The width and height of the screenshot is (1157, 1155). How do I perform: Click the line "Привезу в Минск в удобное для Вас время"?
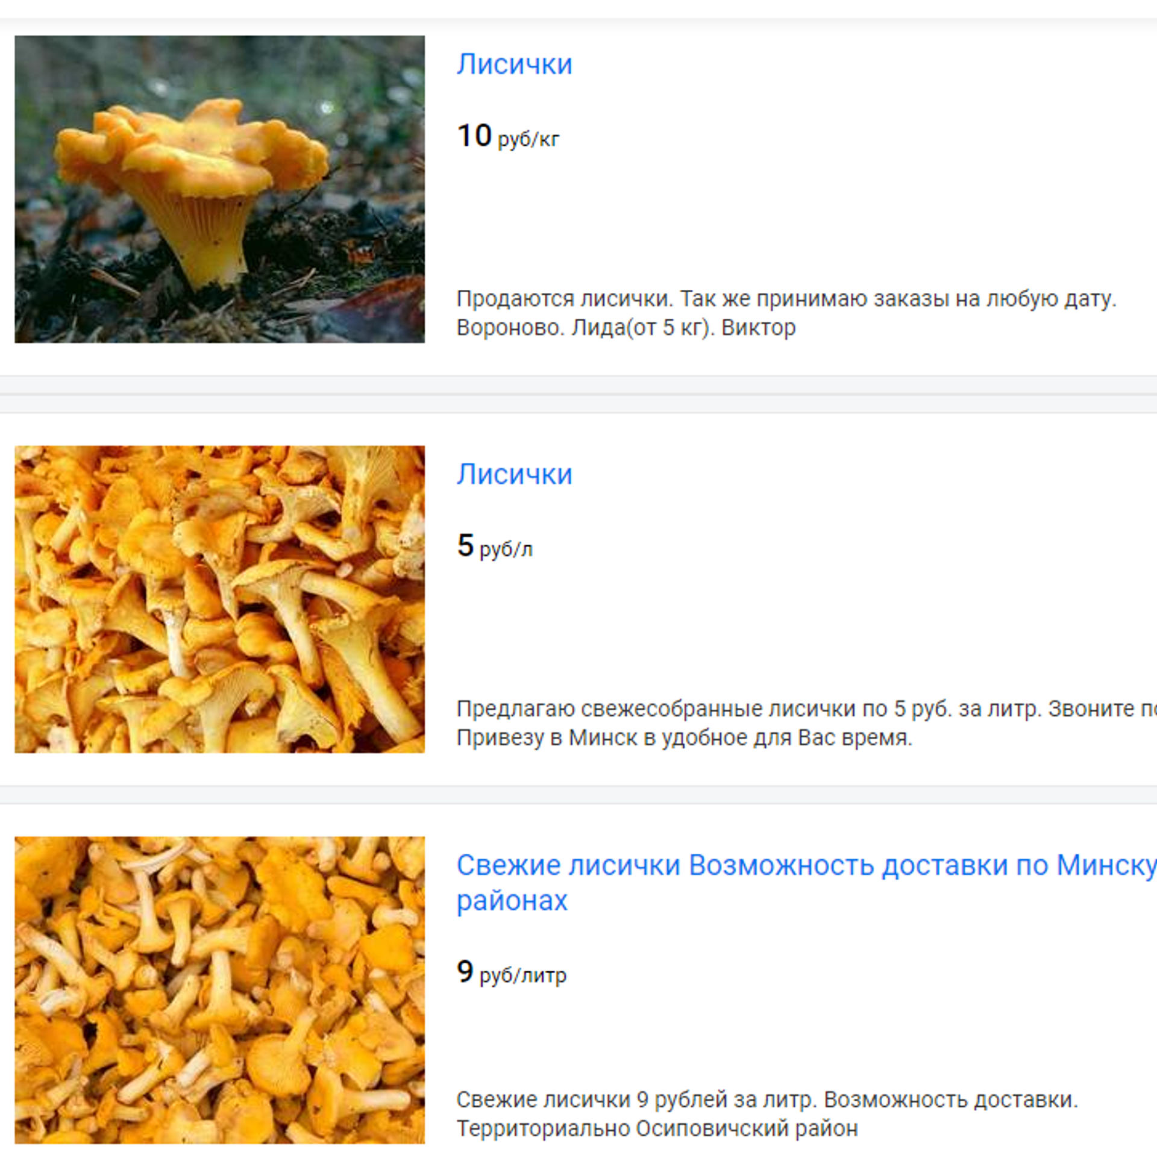pos(685,738)
